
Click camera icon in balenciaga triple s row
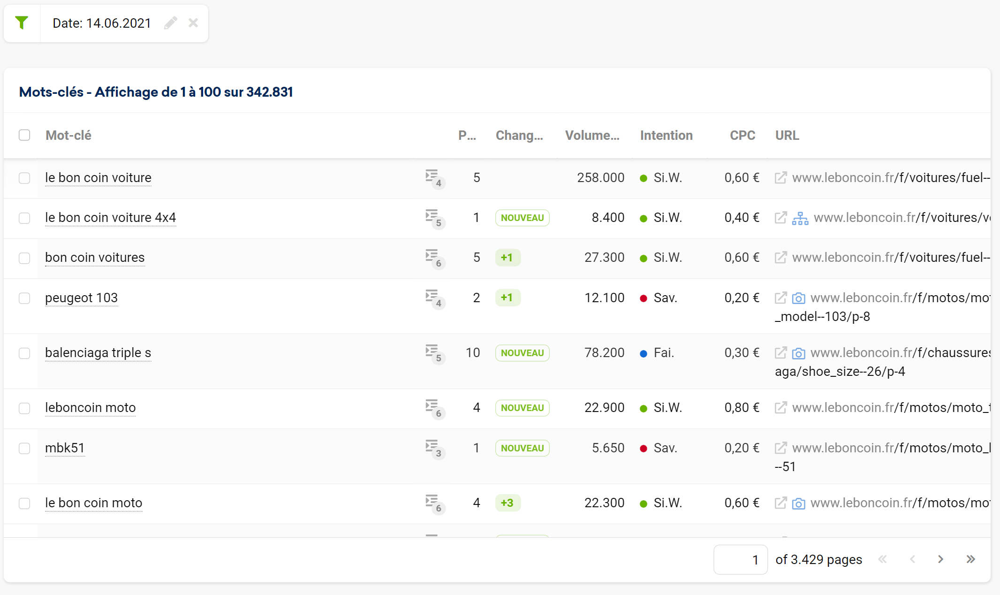point(798,353)
